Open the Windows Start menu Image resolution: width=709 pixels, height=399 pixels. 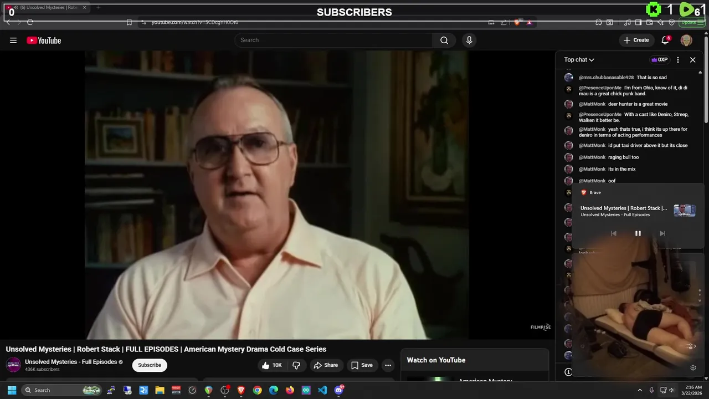pyautogui.click(x=12, y=390)
